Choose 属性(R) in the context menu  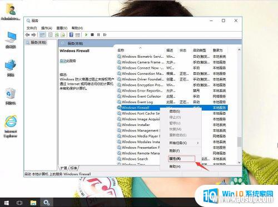(181, 159)
